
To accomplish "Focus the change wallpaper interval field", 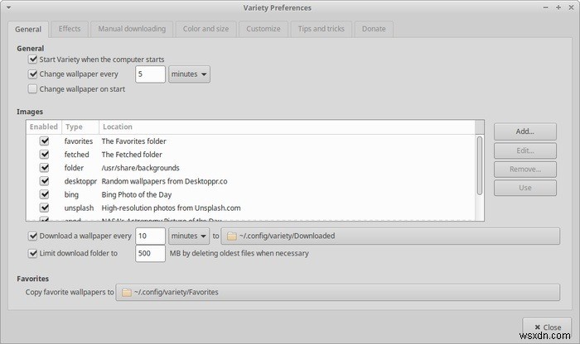I will [x=150, y=74].
